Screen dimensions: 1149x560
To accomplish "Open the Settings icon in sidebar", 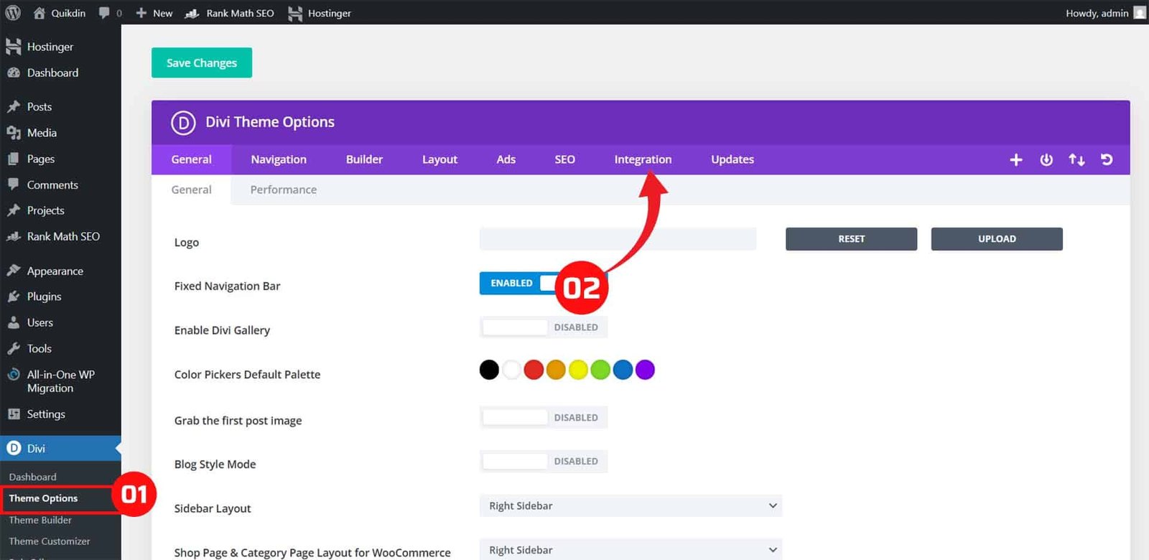I will click(13, 414).
